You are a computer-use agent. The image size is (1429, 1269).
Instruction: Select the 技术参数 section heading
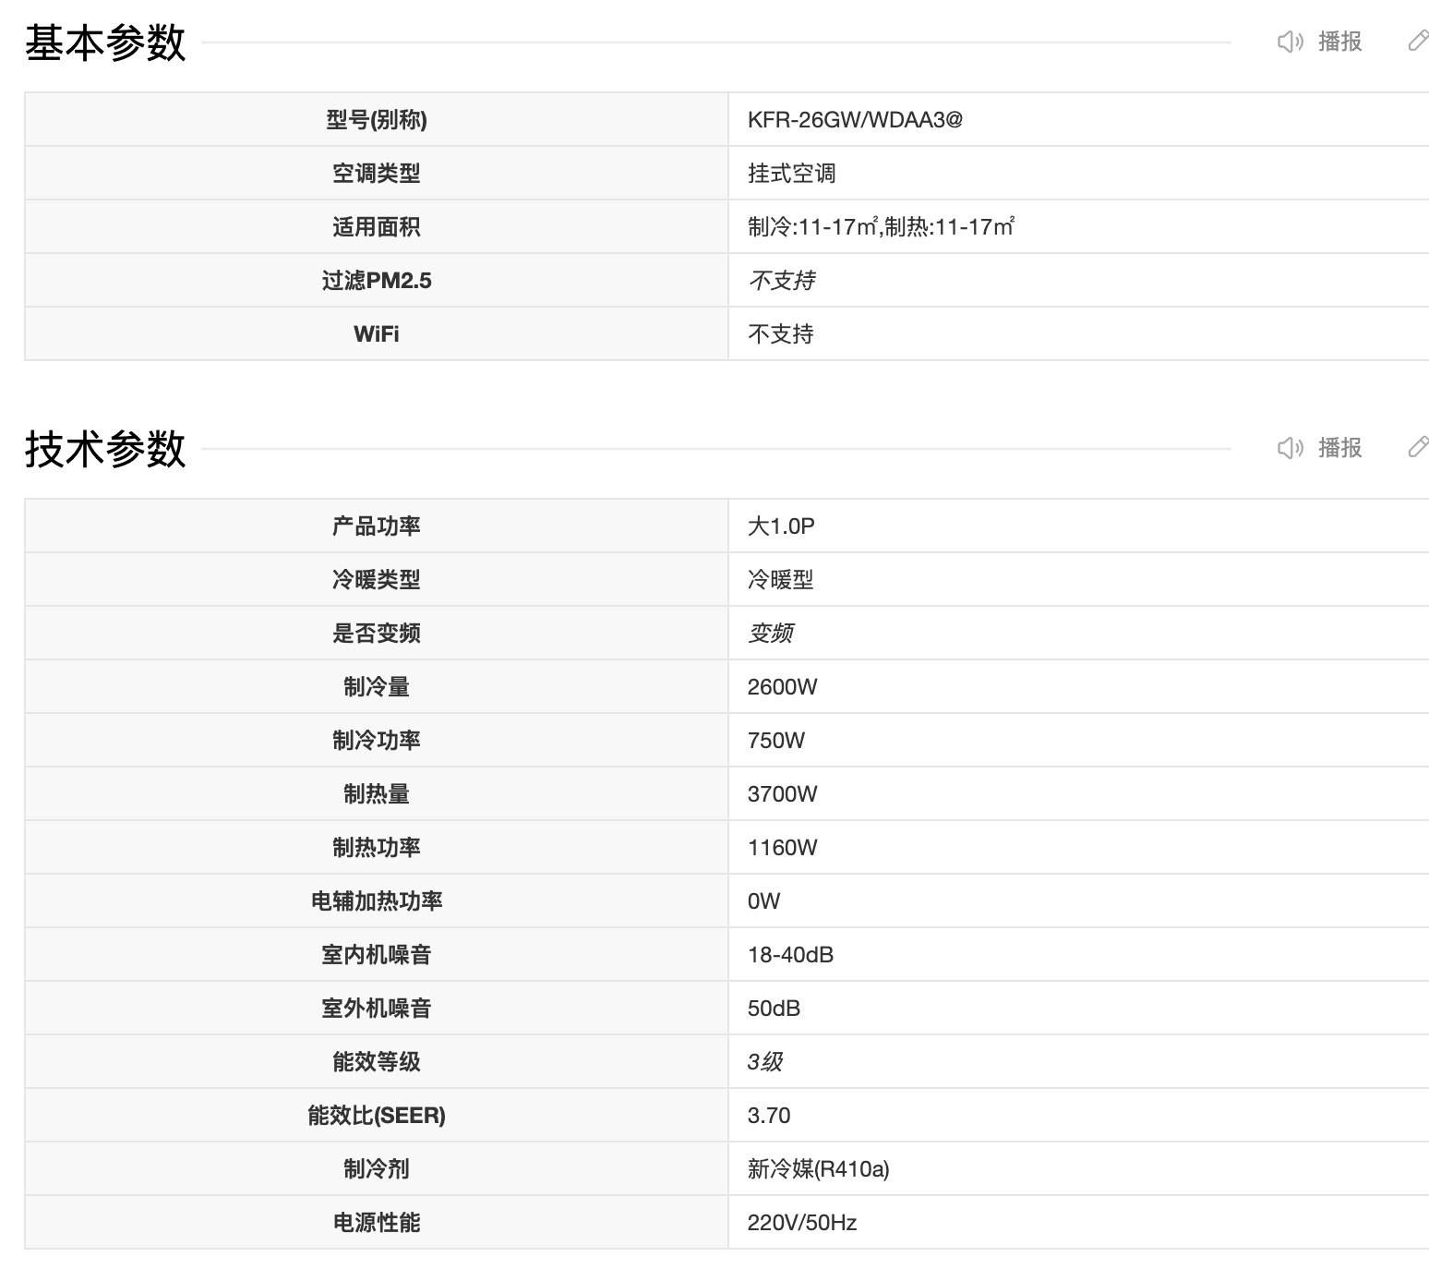[105, 450]
